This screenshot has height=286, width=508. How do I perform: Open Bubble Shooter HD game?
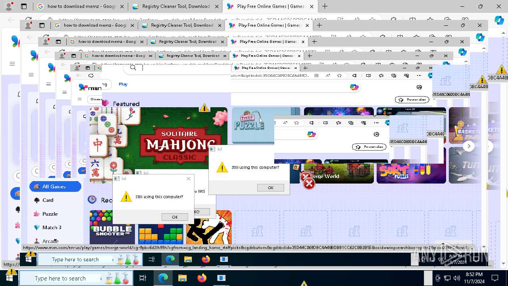(112, 227)
